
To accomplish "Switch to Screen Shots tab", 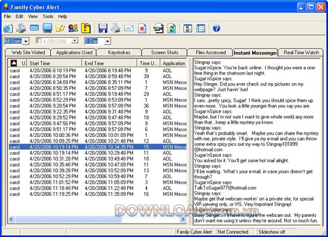I will [165, 52].
